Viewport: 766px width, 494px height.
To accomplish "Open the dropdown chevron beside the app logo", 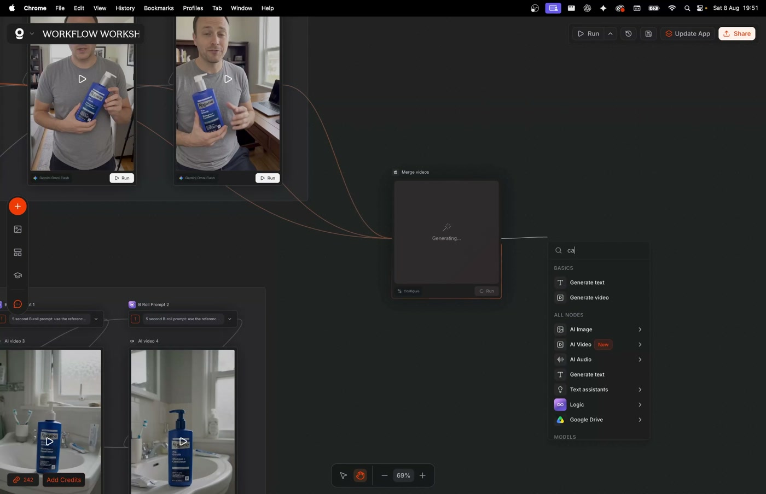I will (x=32, y=34).
